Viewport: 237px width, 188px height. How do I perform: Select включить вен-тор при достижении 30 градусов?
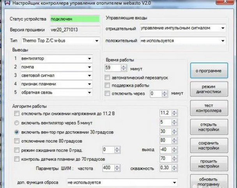pyautogui.click(x=16, y=132)
